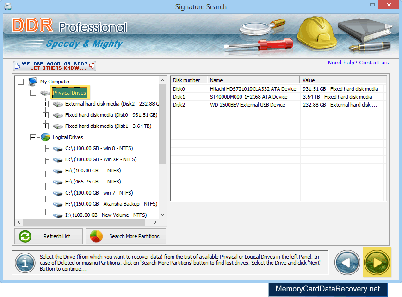Select I:\ New Volume drive label

pos(106,215)
